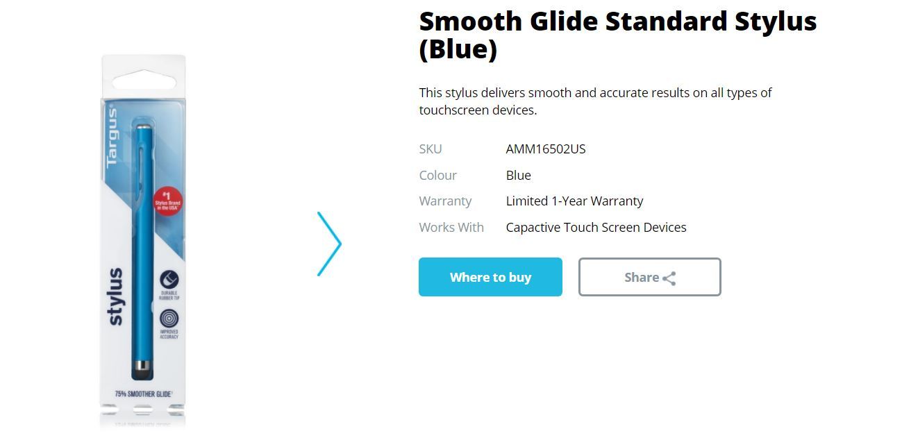This screenshot has width=902, height=447.
Task: Click the Works With label
Action: pos(451,228)
